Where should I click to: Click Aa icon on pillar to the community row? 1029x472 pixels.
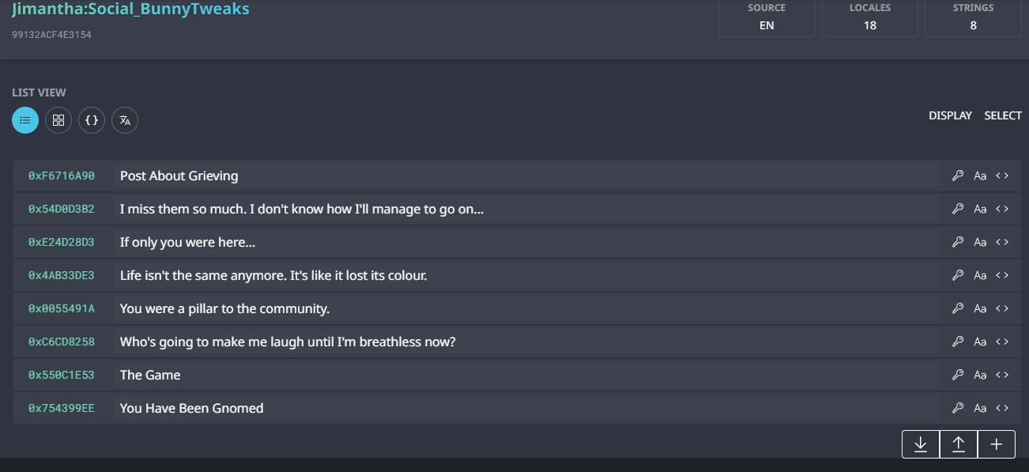click(980, 308)
